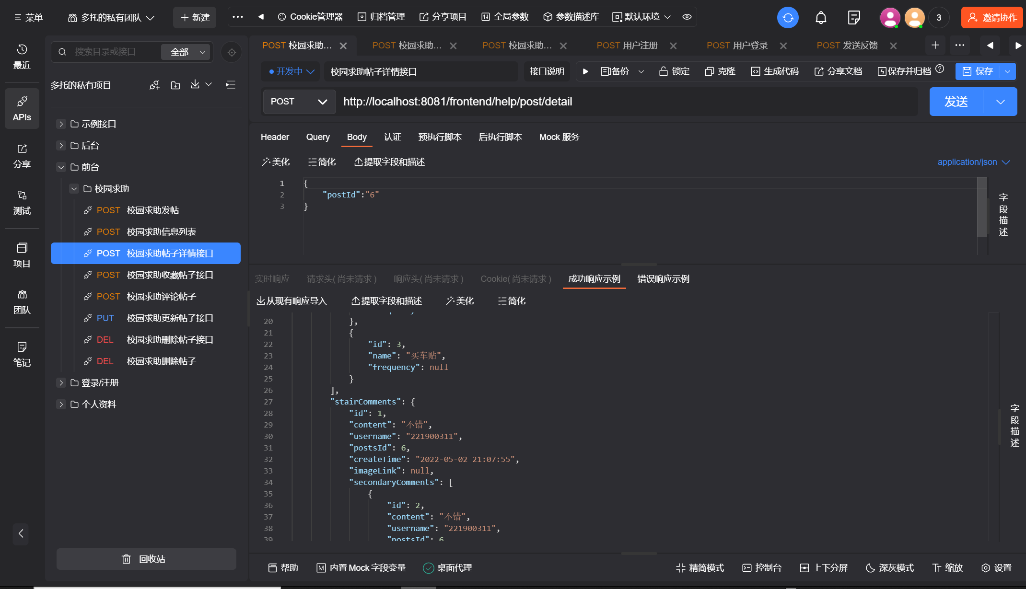Click the locate target icon beside search
This screenshot has width=1026, height=589.
point(232,52)
